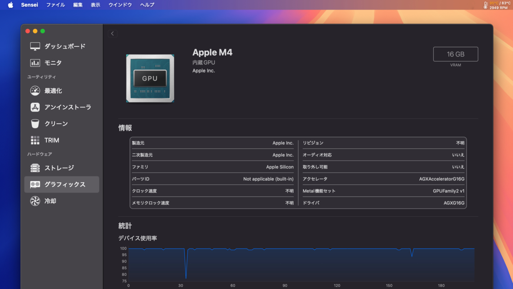Viewport: 513px width, 289px height.
Task: Click メモリクロック速度 row label
Action: click(151, 203)
